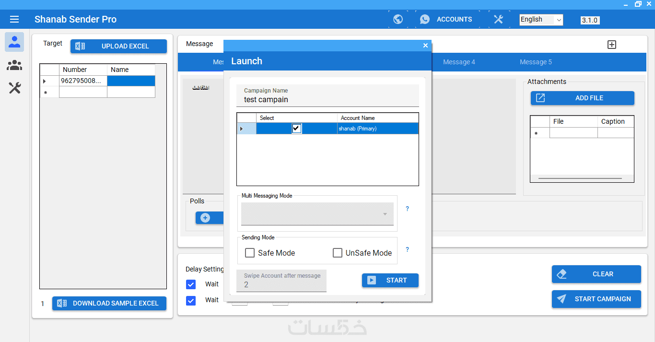
Task: Toggle the first Wait delay checkbox
Action: (x=191, y=284)
